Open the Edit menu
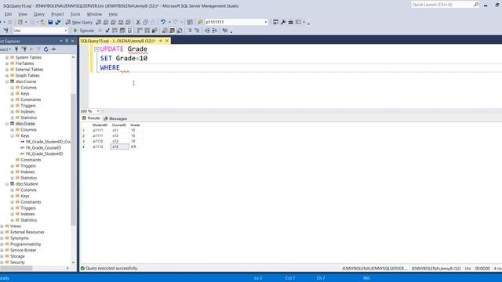 point(8,14)
